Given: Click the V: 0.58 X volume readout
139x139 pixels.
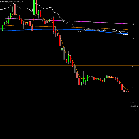Looking at the screenshot, I should point(134,106).
